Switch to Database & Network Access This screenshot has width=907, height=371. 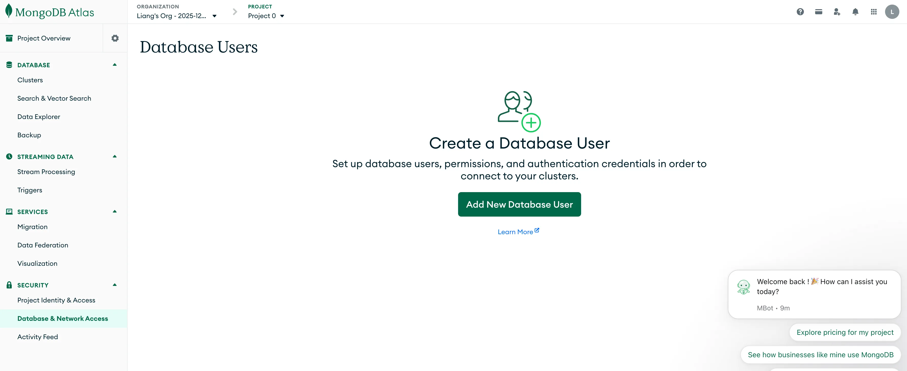tap(63, 318)
